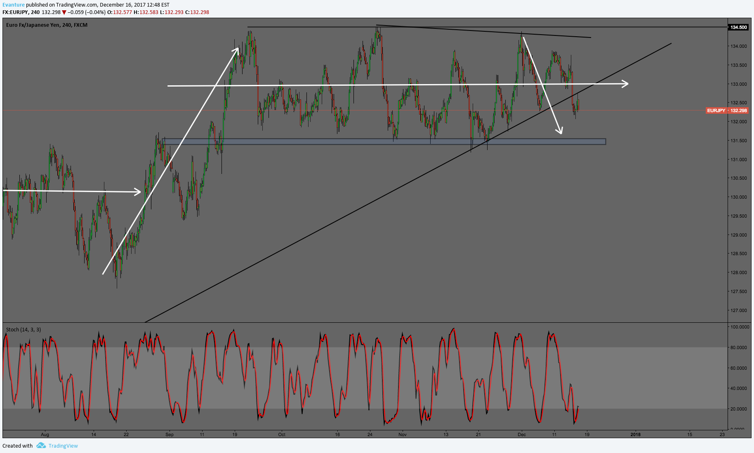This screenshot has width=754, height=453.
Task: Click the TradingView link at bottom
Action: coord(63,446)
